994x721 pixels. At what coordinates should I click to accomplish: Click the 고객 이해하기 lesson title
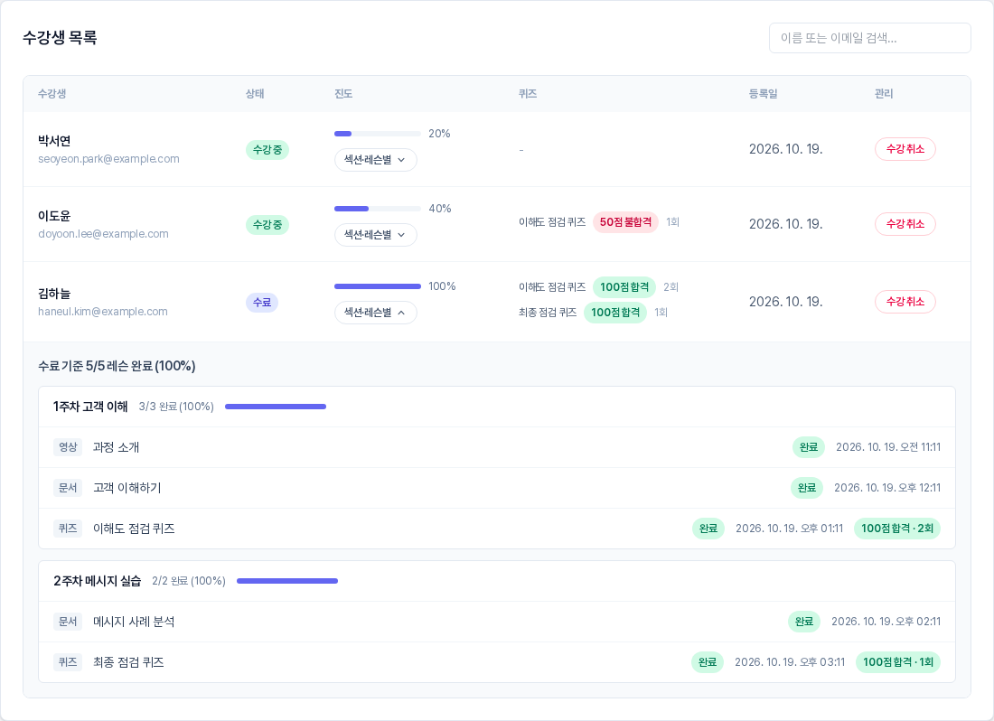point(127,488)
